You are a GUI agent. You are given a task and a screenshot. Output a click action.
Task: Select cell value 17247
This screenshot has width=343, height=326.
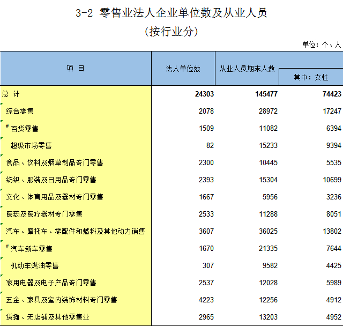pyautogui.click(x=332, y=111)
